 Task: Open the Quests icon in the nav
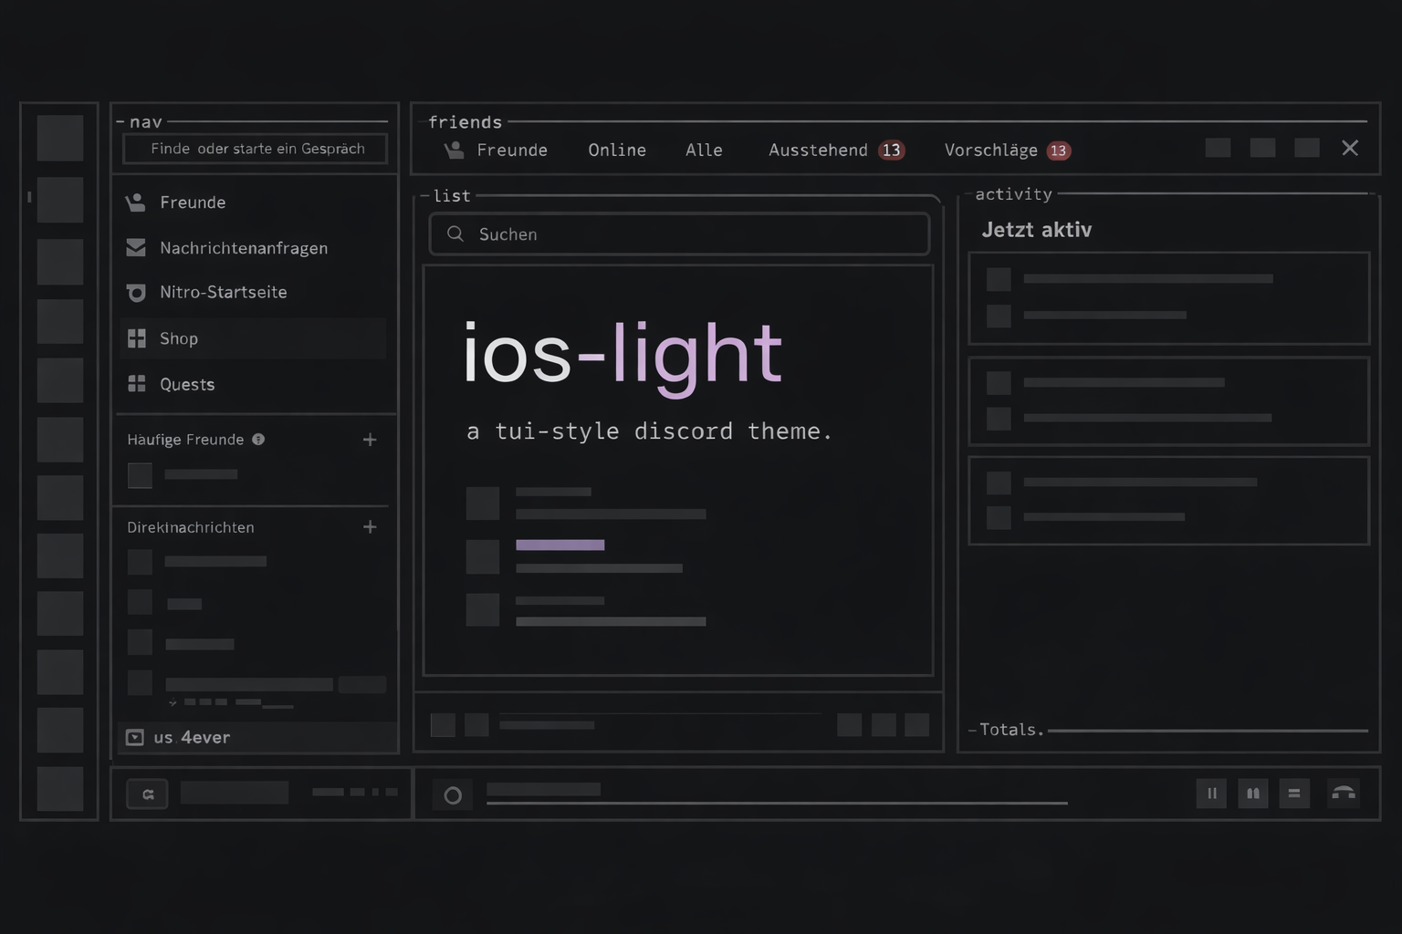point(137,384)
